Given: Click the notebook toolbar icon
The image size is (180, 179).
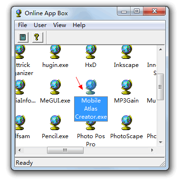Looking at the screenshot, I should pyautogui.click(x=23, y=38).
